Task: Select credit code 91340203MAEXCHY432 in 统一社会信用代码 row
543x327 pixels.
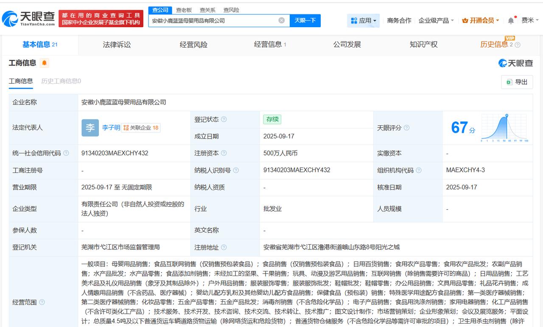Action: tap(115, 153)
